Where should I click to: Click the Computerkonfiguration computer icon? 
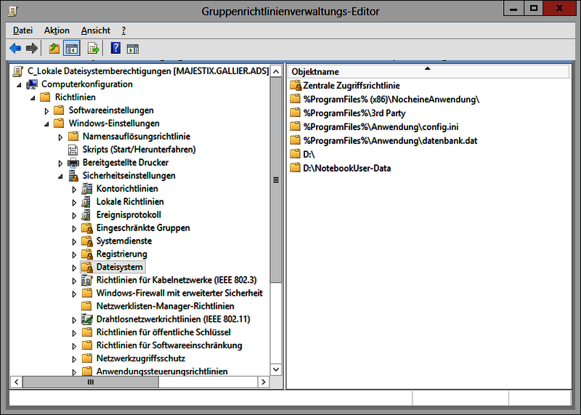[32, 84]
